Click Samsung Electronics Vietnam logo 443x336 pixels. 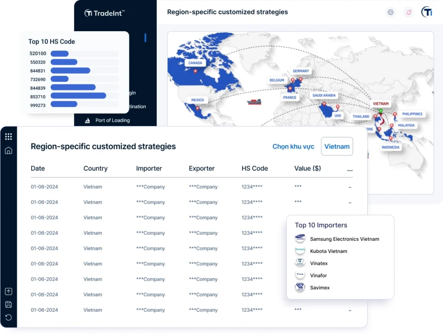click(x=300, y=239)
